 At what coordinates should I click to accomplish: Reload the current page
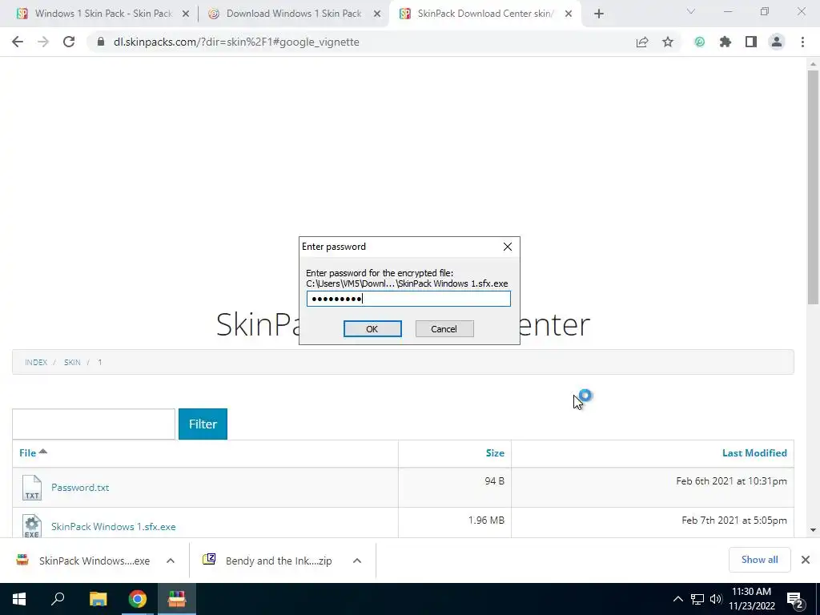[69, 42]
